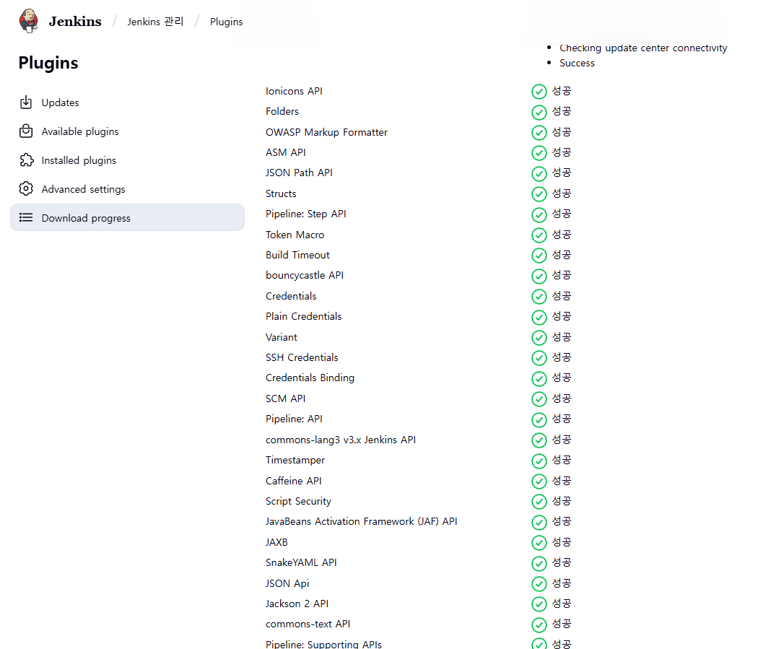This screenshot has width=771, height=649.
Task: Select the Timestamper plugin name
Action: click(x=295, y=460)
